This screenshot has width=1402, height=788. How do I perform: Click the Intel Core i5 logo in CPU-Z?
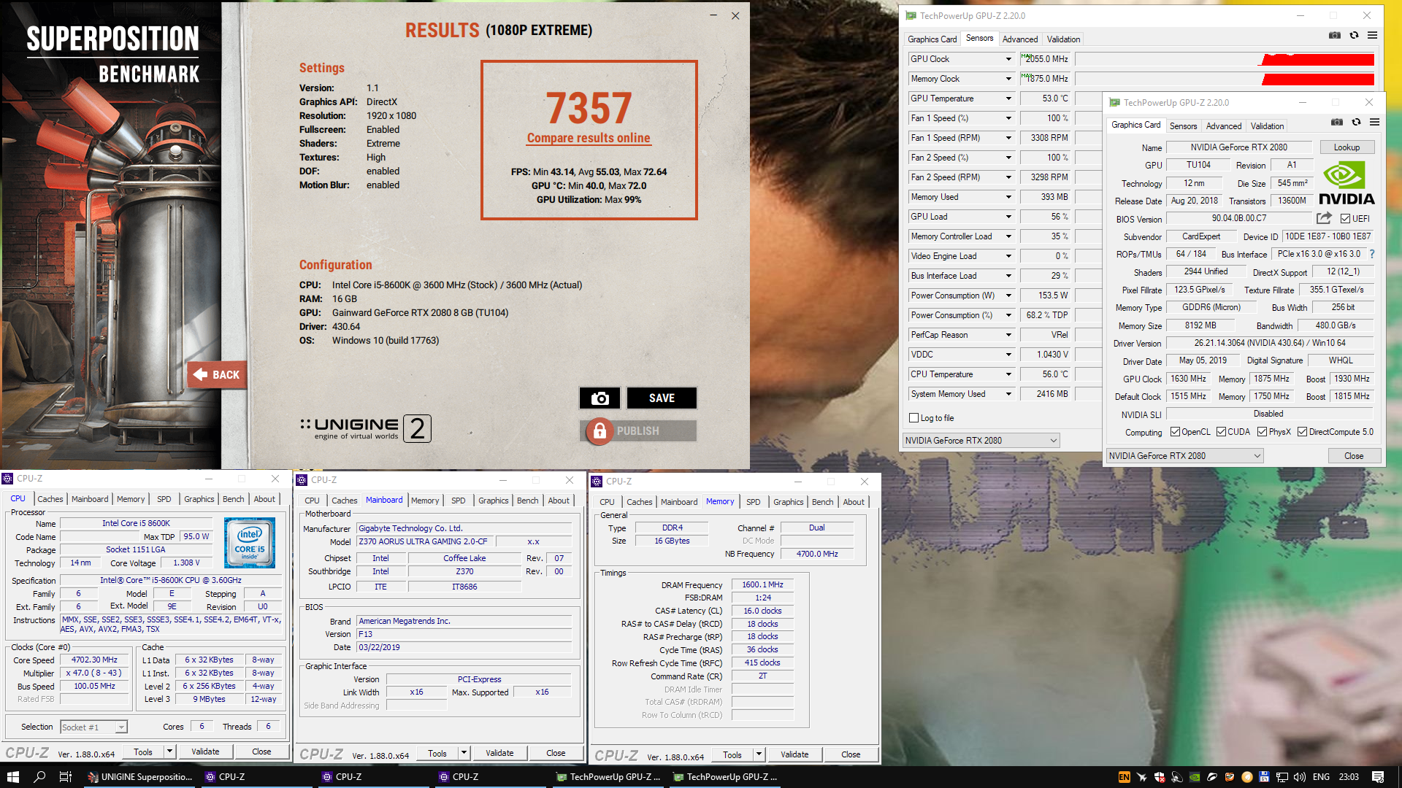point(250,543)
